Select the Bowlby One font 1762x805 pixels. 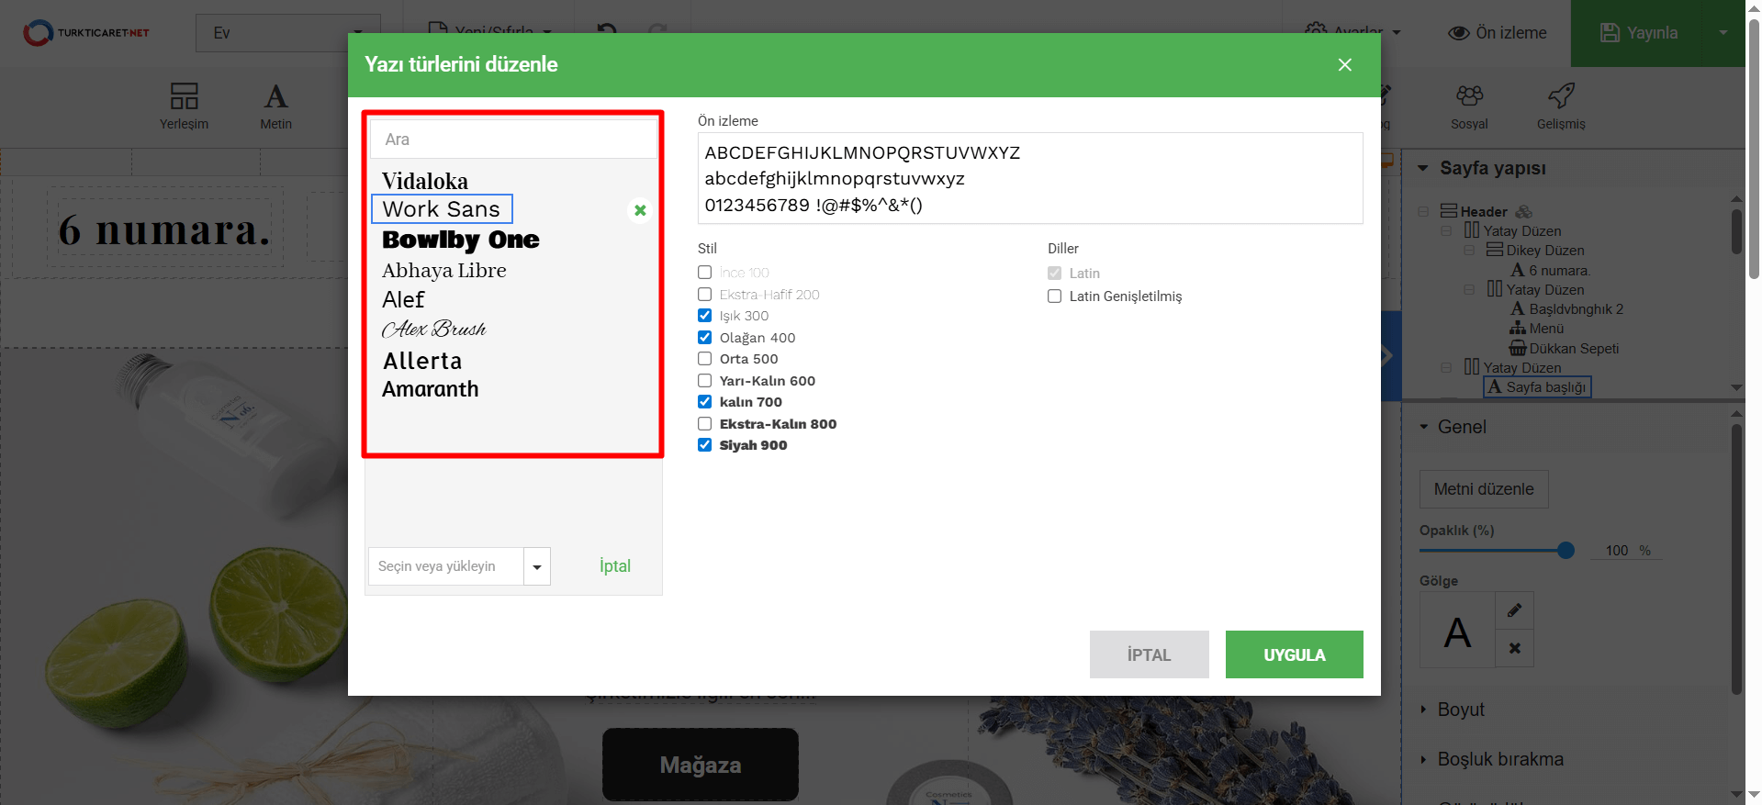click(x=460, y=240)
